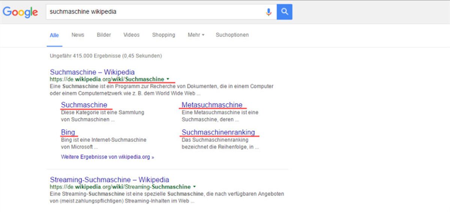Click the blue search magnifier button

point(285,12)
